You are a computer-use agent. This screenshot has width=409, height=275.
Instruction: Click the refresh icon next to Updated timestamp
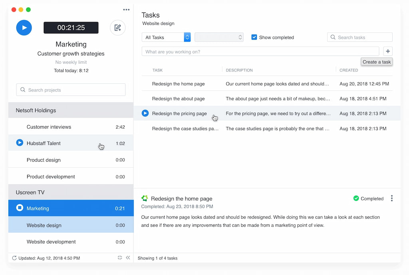click(x=14, y=258)
